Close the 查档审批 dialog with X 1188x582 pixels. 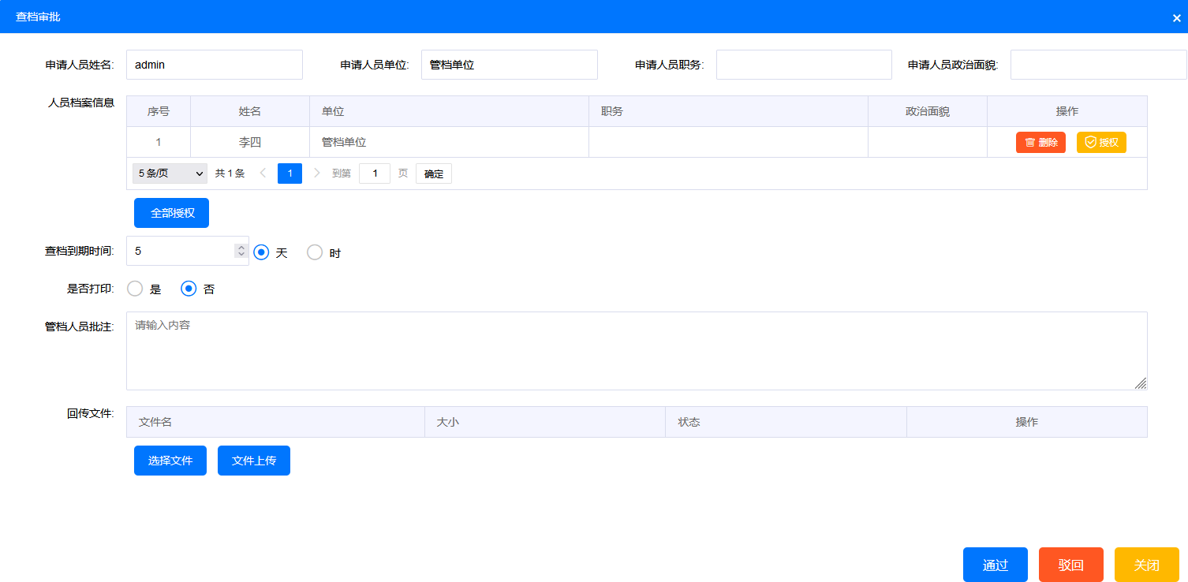click(1176, 17)
